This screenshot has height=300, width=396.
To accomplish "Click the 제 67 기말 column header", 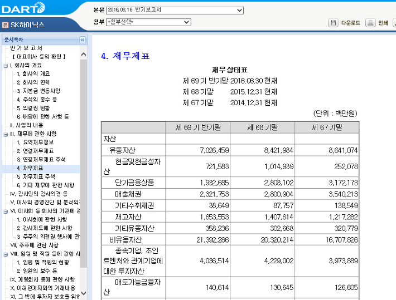I will [327, 127].
